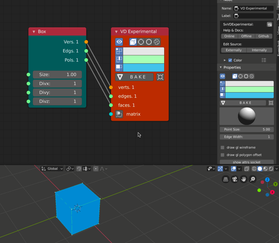Enable solid cube shading in VD node
Screen dimensions: 279x243
(133, 42)
